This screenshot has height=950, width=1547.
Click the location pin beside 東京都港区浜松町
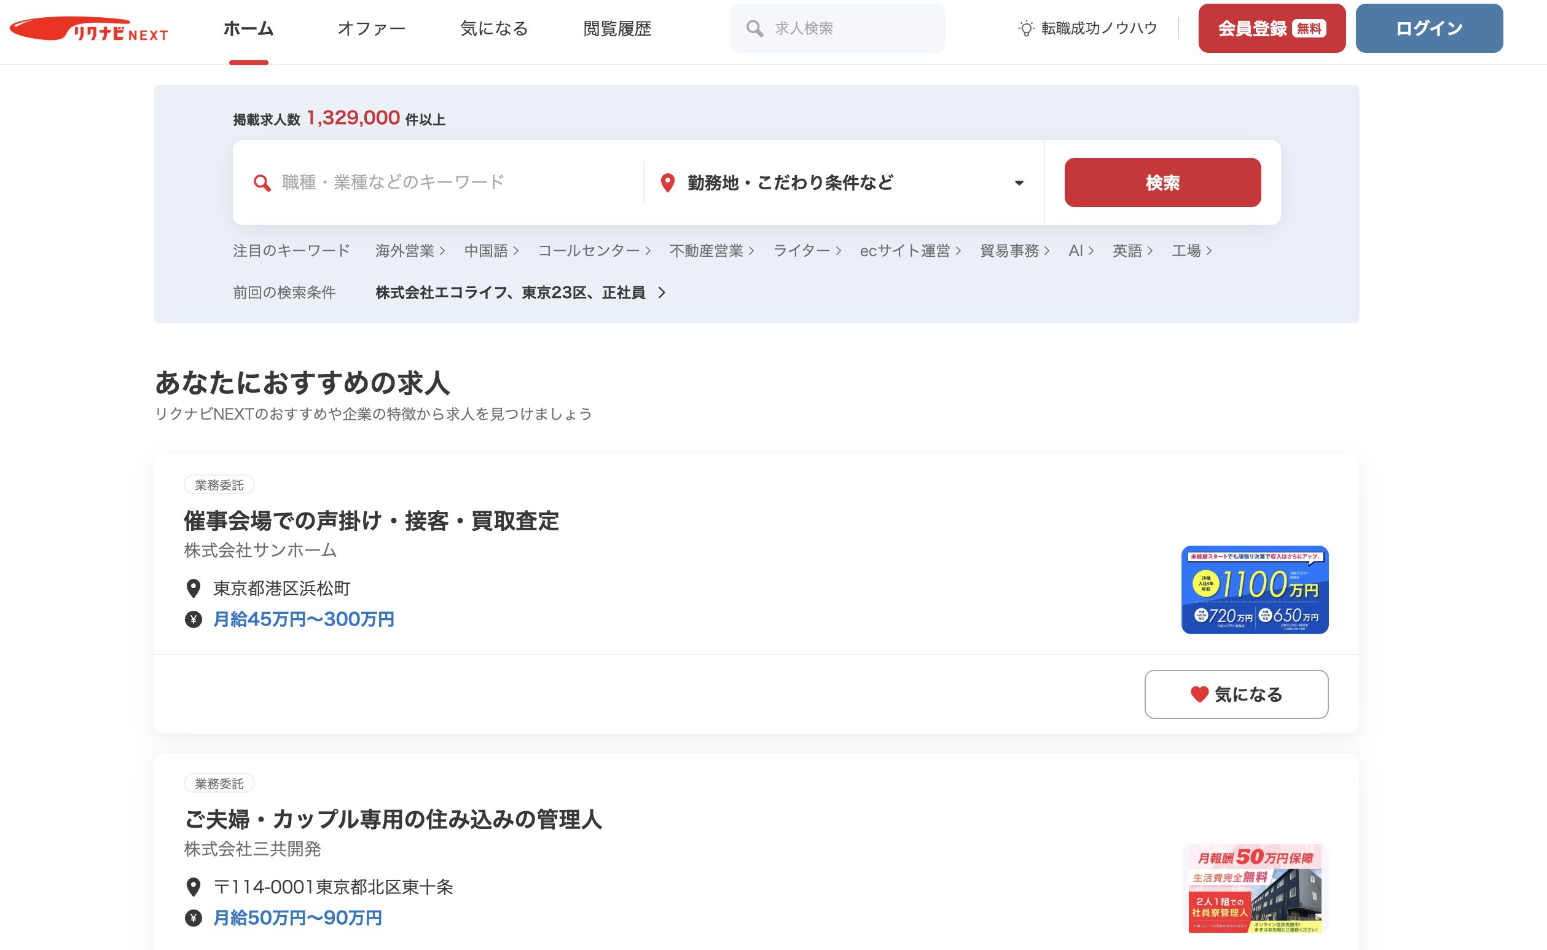(194, 589)
